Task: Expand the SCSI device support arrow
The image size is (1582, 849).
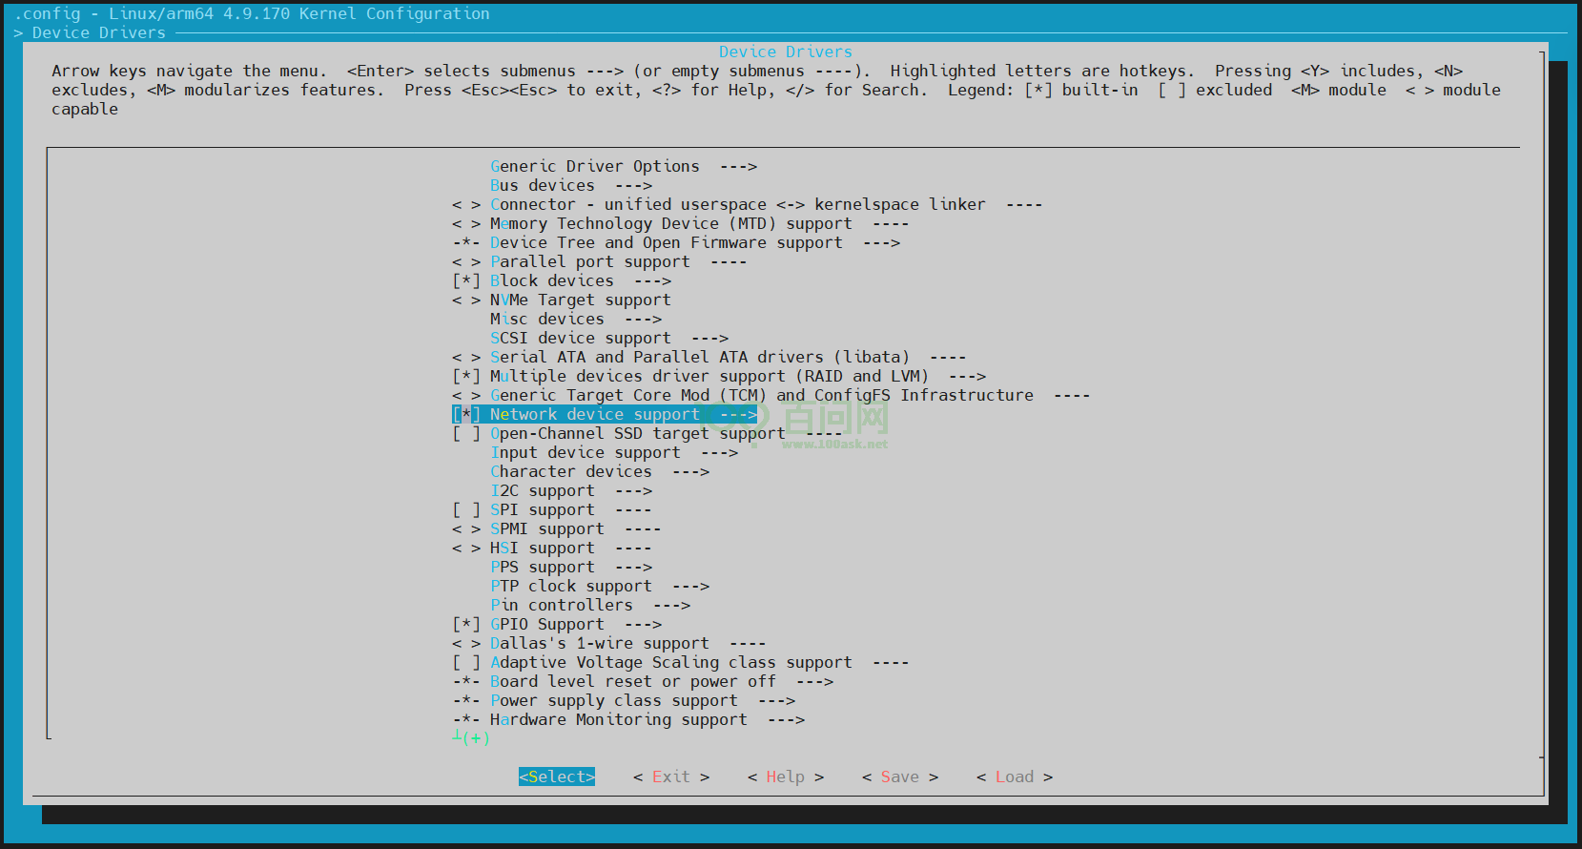Action: click(709, 338)
